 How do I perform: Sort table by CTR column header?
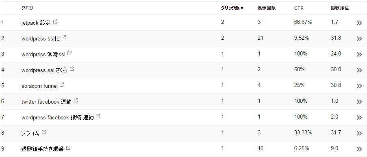(299, 8)
